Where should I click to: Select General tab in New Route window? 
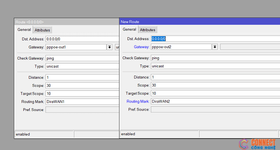tap(129, 29)
